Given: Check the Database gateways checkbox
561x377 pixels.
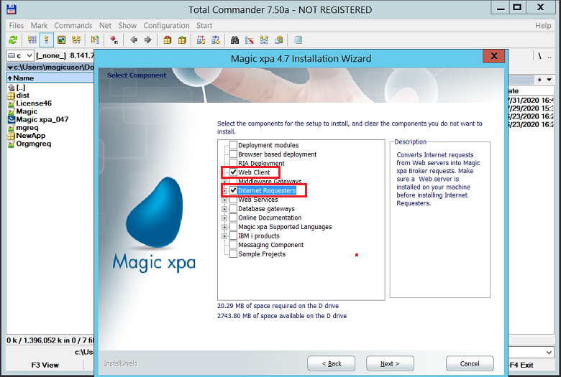Looking at the screenshot, I should pyautogui.click(x=233, y=209).
